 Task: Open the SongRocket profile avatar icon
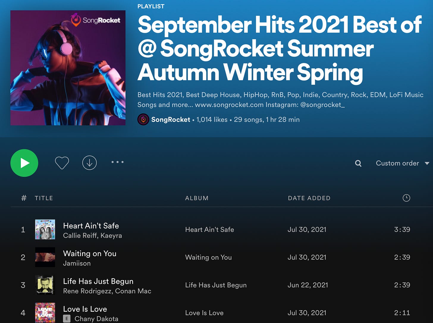(143, 119)
